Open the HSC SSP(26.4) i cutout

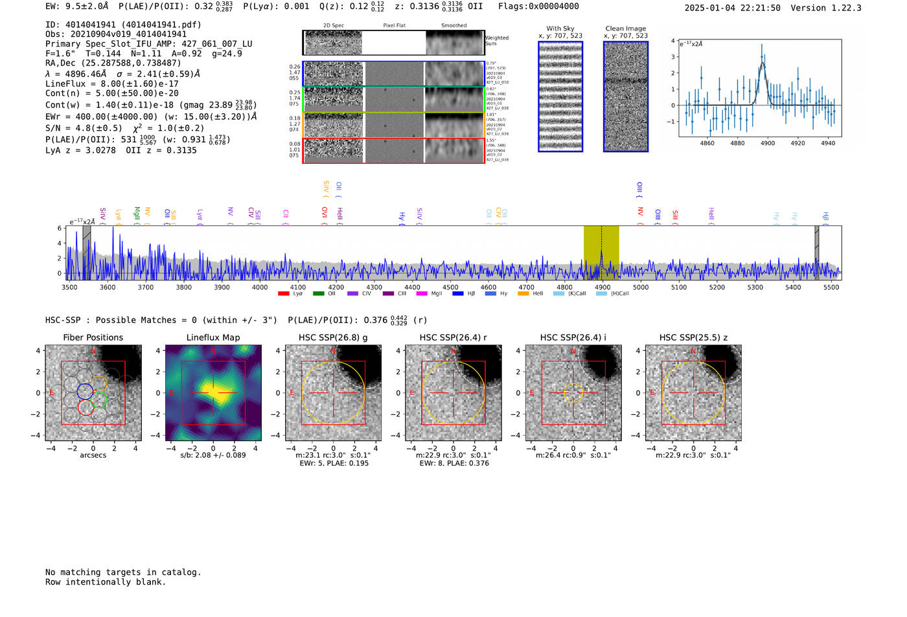click(x=573, y=393)
